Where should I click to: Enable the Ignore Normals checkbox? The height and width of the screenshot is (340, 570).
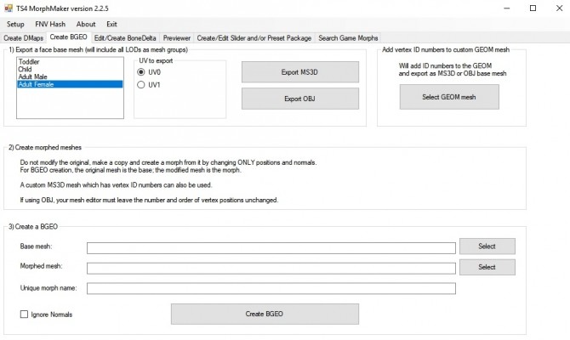point(24,314)
